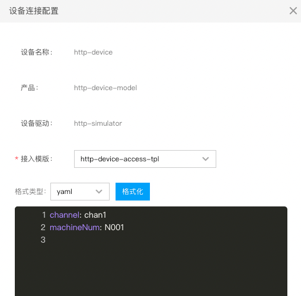This screenshot has width=301, height=296.
Task: Expand the yaml format type dropdown
Action: click(x=80, y=192)
